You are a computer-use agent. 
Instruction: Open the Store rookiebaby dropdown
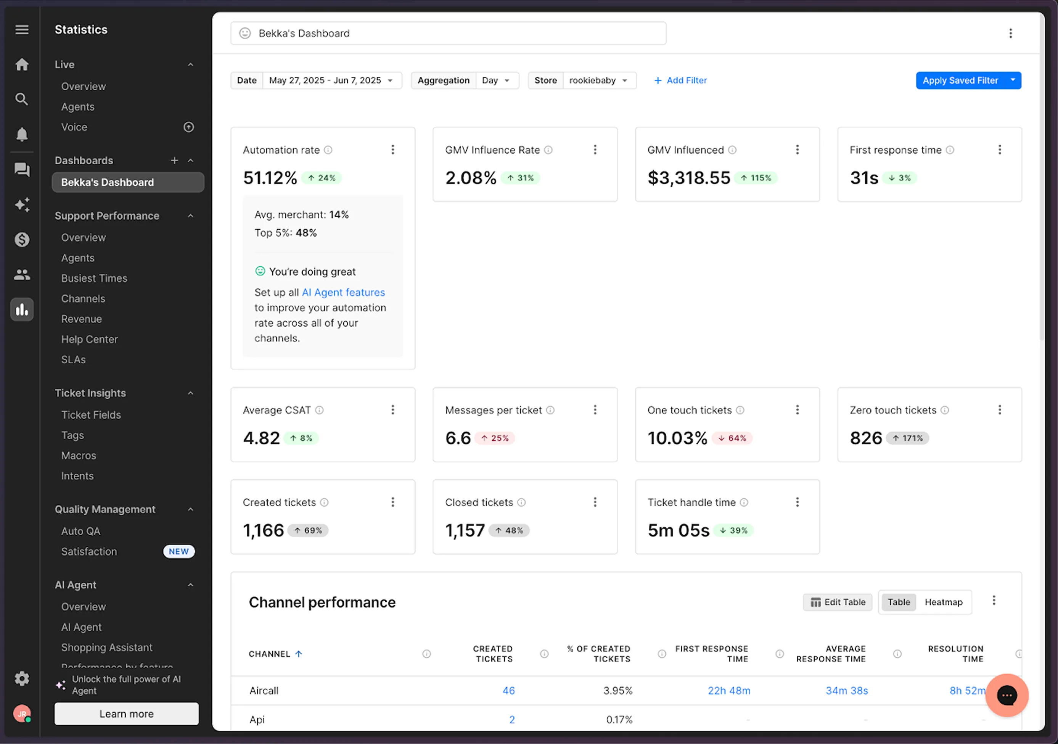point(598,80)
